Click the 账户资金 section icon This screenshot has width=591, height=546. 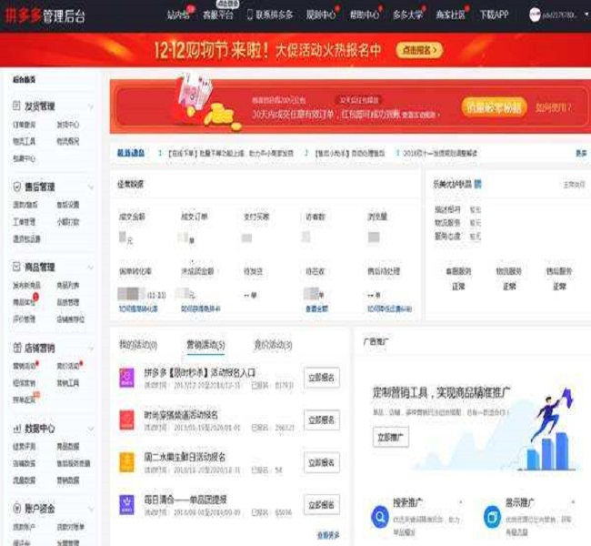coord(17,509)
